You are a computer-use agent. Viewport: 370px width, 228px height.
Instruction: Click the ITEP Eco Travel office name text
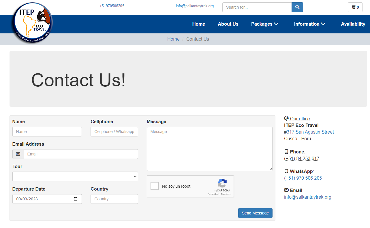click(301, 125)
